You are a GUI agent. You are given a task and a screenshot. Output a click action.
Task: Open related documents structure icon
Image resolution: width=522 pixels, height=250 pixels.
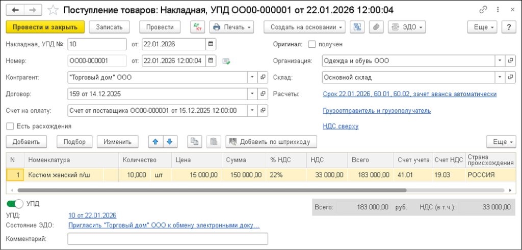357,27
